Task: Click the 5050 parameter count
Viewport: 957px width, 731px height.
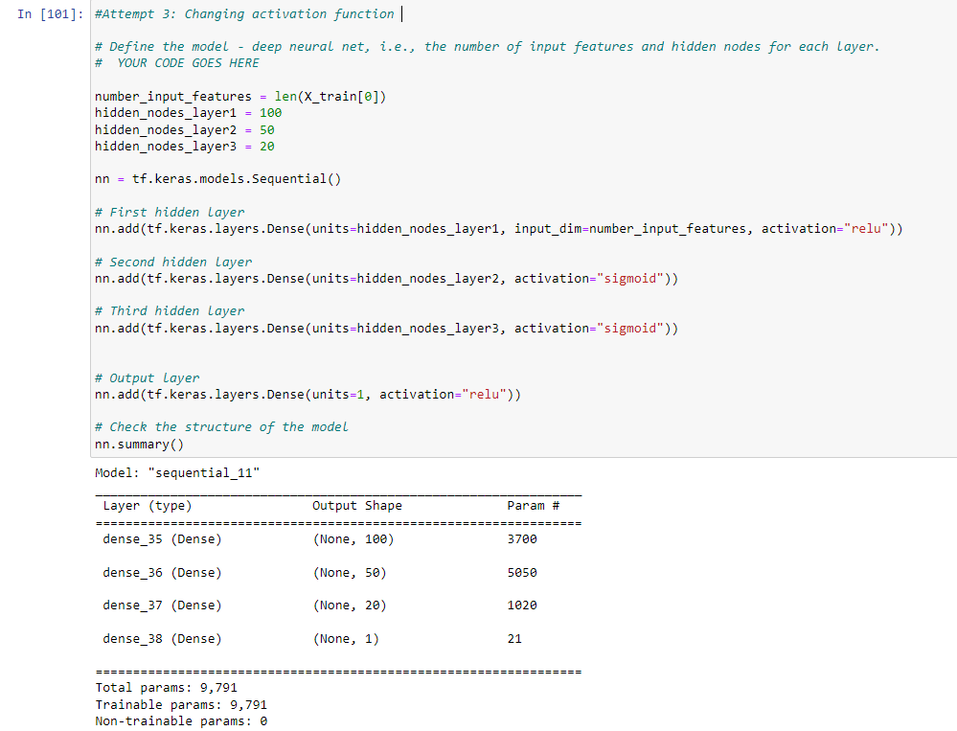Action: point(522,573)
